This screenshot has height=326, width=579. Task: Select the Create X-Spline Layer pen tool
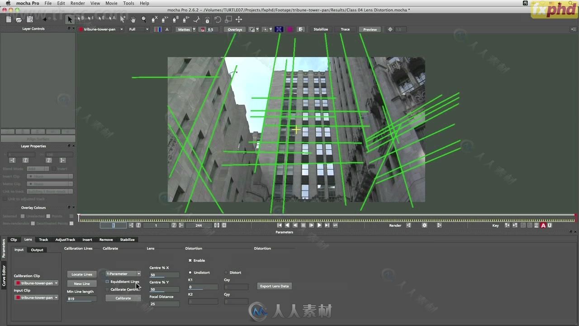pos(154,19)
